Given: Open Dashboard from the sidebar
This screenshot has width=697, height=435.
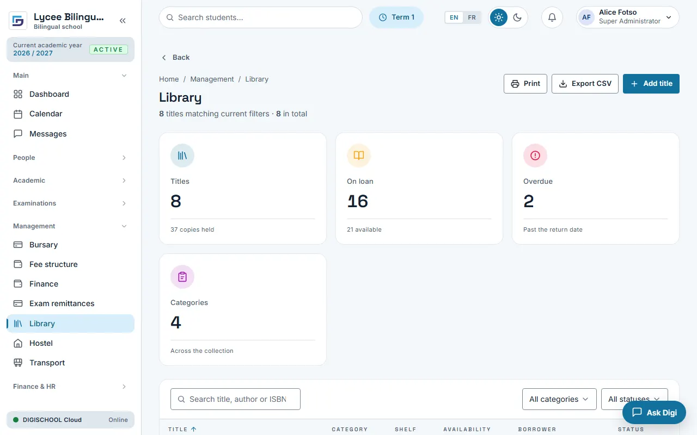Looking at the screenshot, I should (x=70, y=94).
